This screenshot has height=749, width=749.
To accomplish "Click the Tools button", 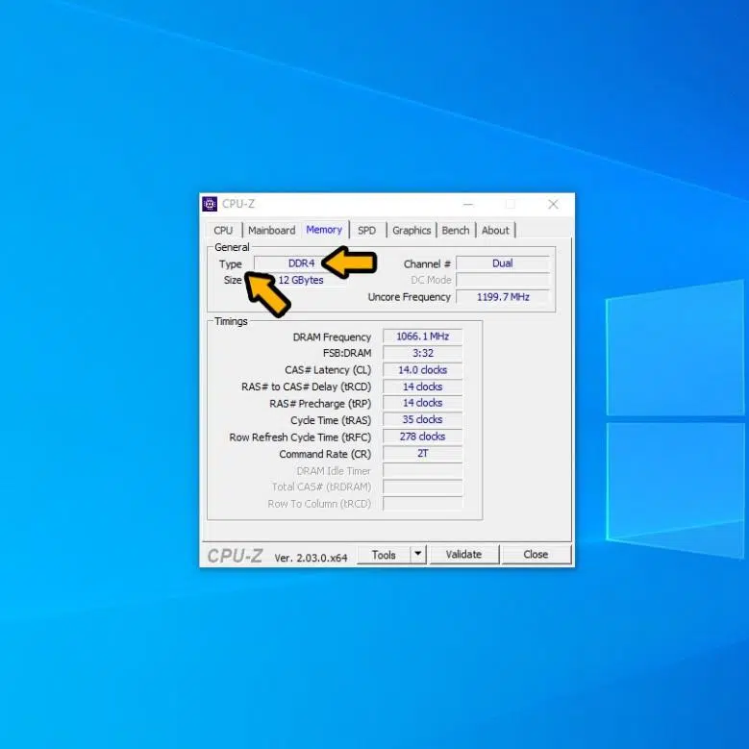I will (384, 555).
